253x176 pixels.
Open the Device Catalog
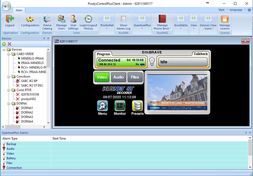(47, 19)
